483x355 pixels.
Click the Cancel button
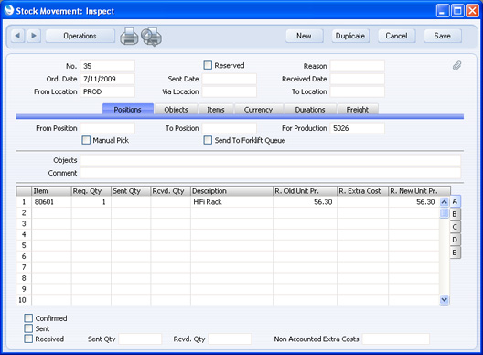click(x=396, y=36)
